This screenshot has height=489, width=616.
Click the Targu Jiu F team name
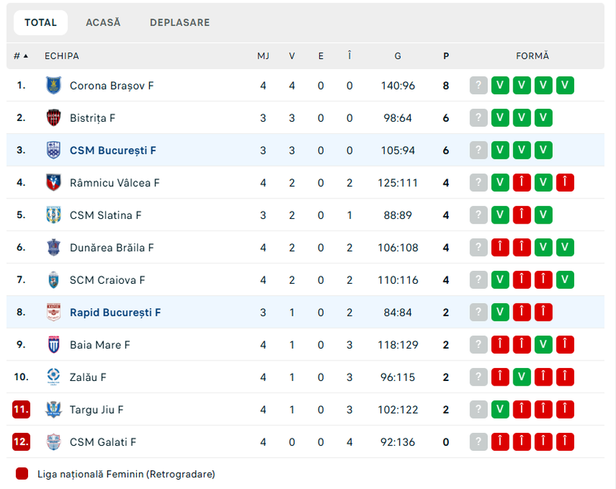pos(97,410)
